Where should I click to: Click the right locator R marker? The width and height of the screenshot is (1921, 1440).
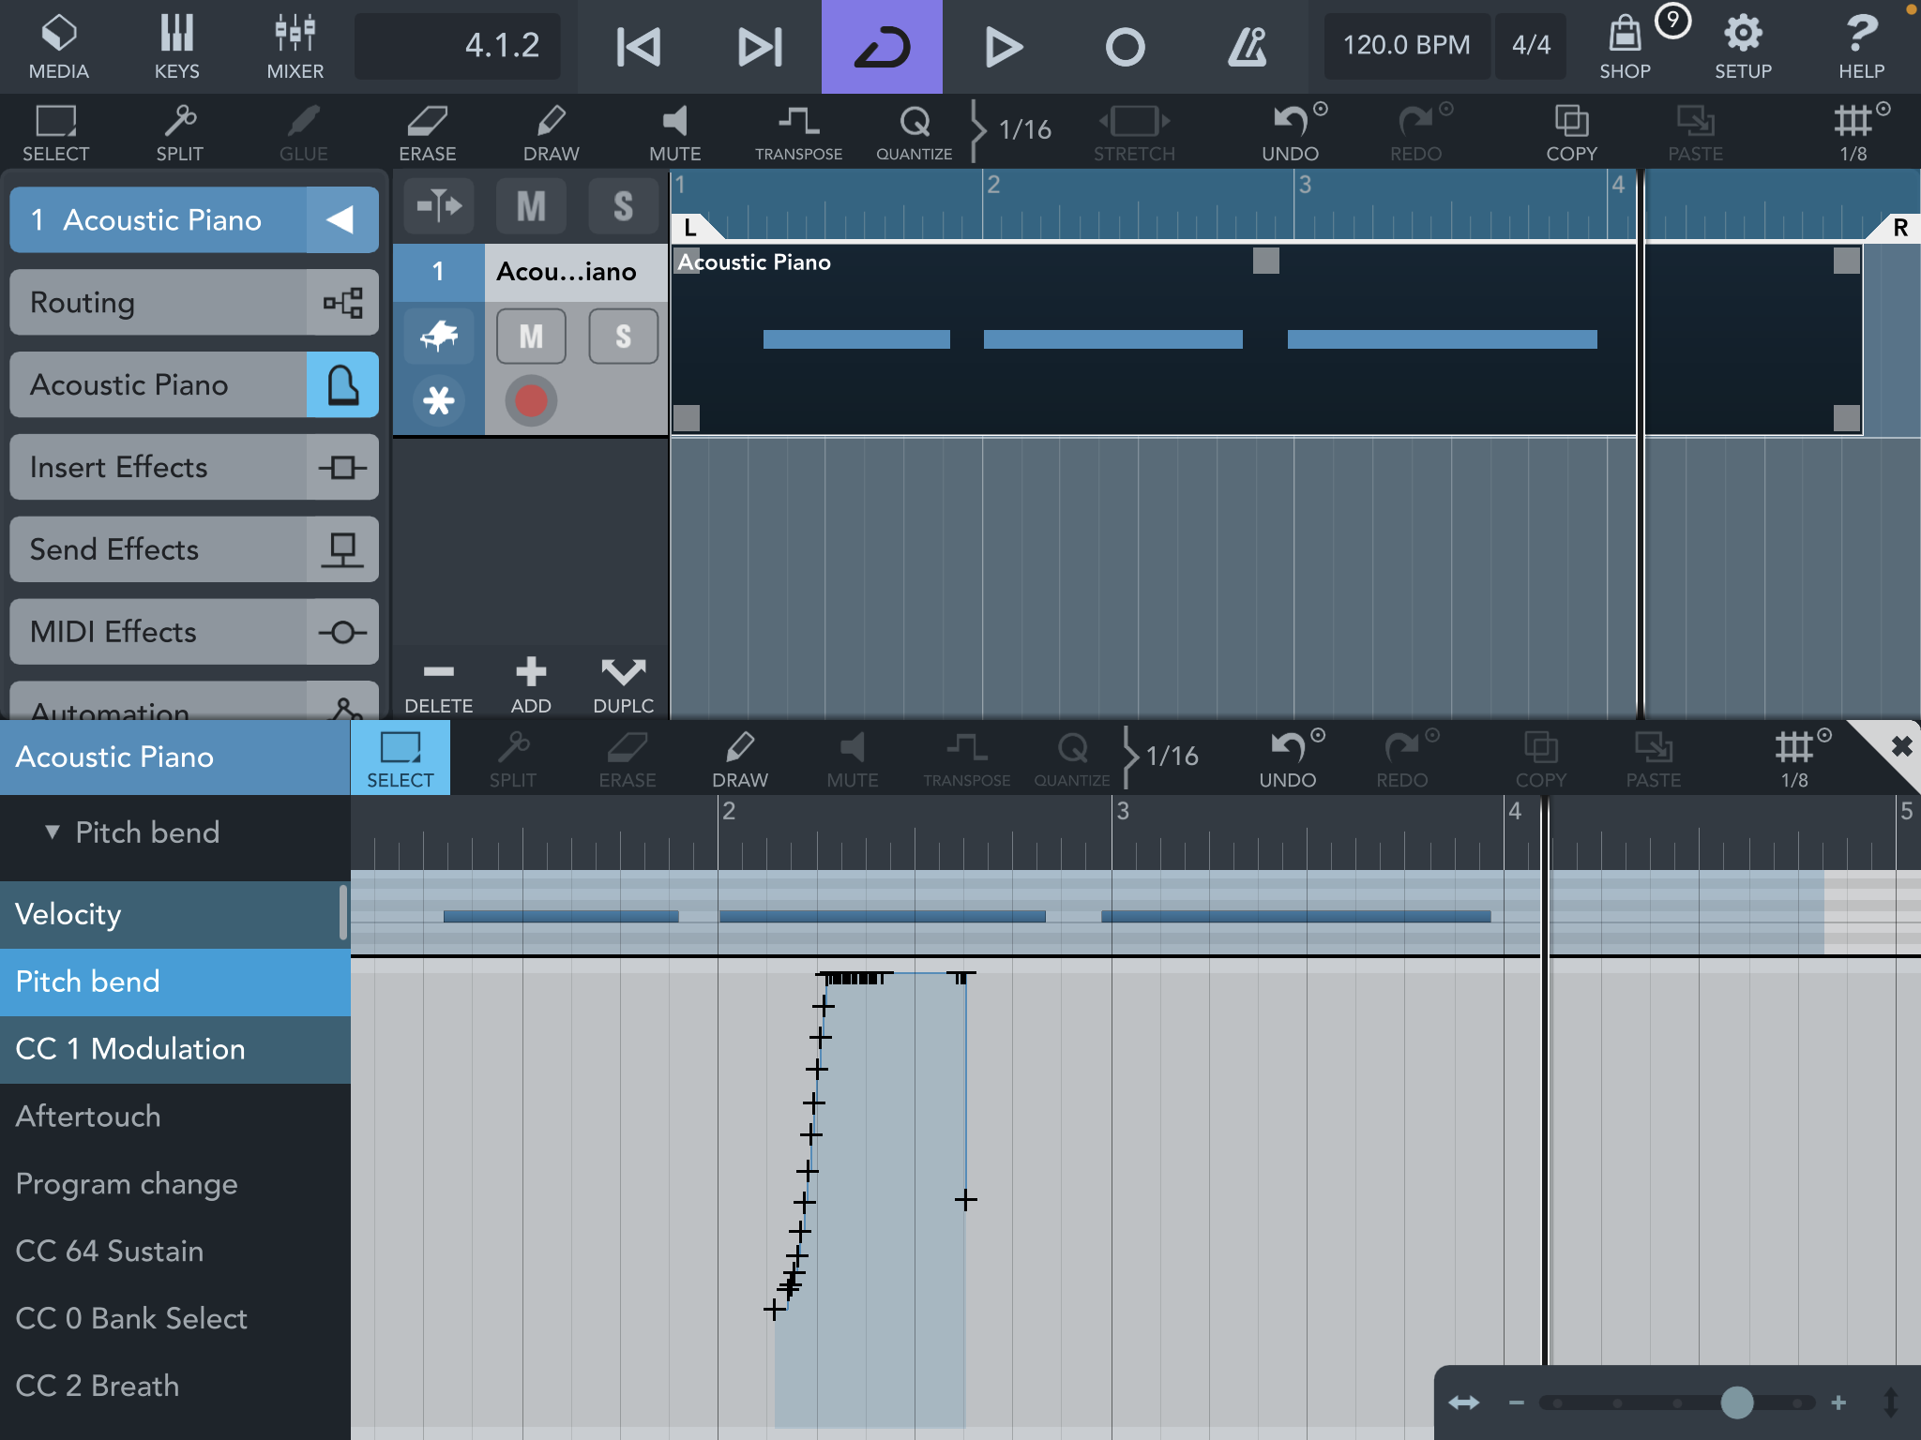tap(1897, 227)
